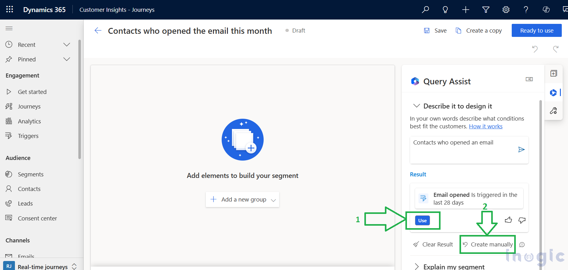Click the Draft status label
Viewport: 568px width, 270px height.
tap(298, 30)
